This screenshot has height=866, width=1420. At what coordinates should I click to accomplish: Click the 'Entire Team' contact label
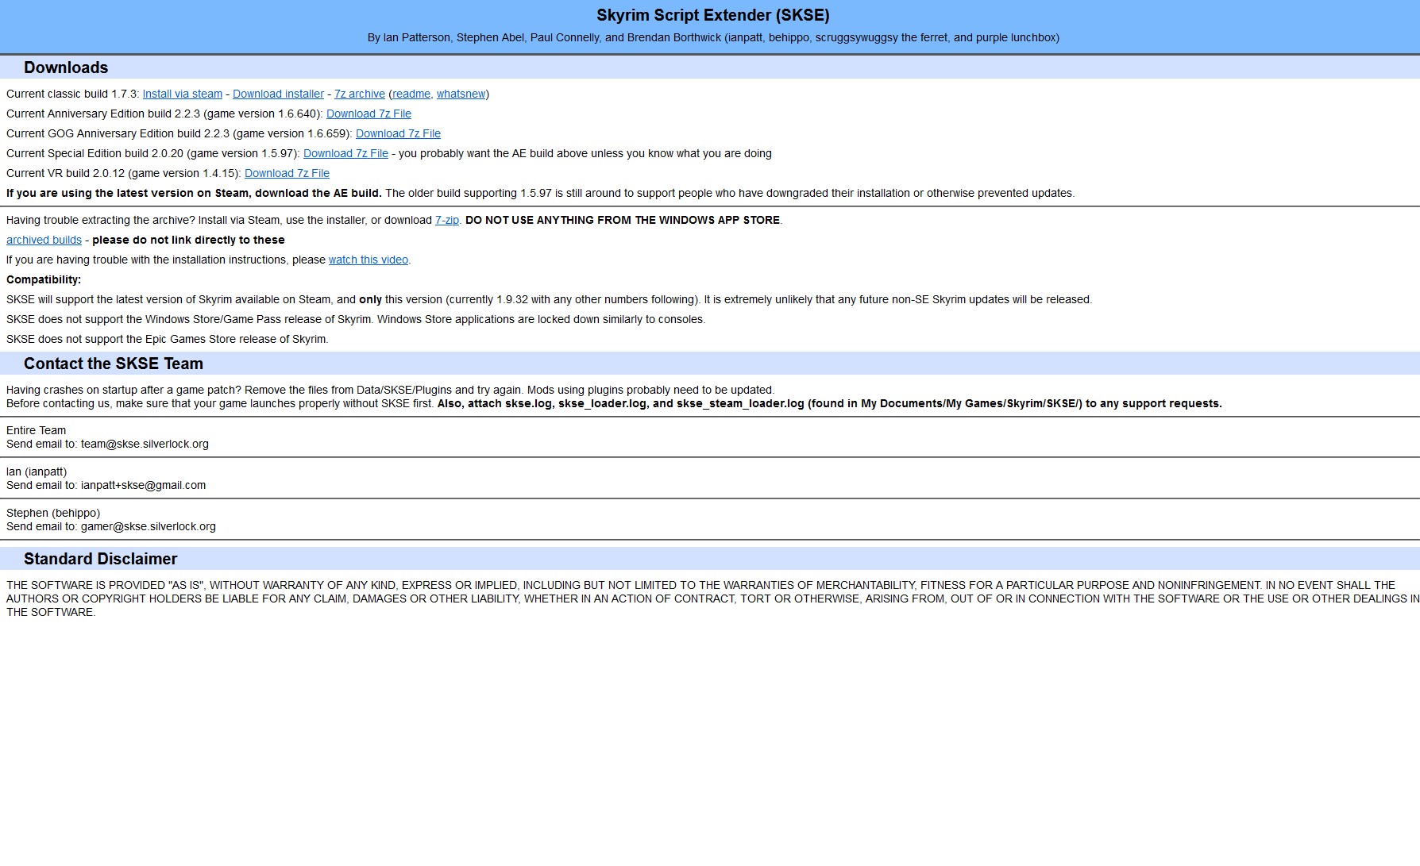coord(37,430)
